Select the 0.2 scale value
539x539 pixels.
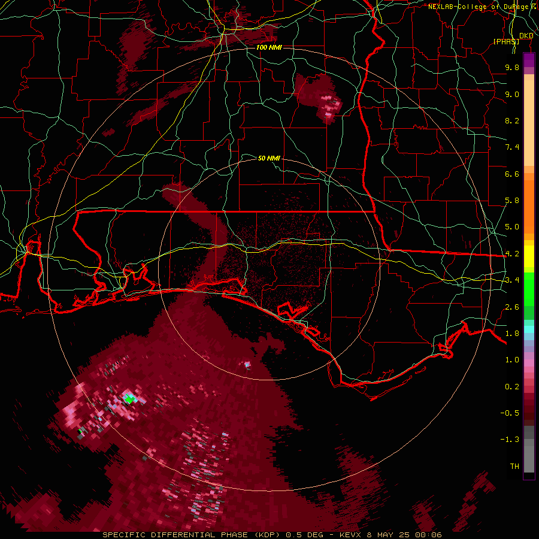click(512, 387)
